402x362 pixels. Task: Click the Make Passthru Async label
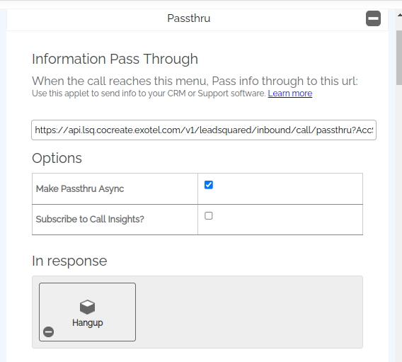[x=80, y=189]
